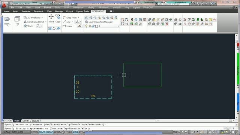This screenshot has height=135, width=240.
Task: Expand the Open button dropdown arrow
Action: [x=7, y=26]
